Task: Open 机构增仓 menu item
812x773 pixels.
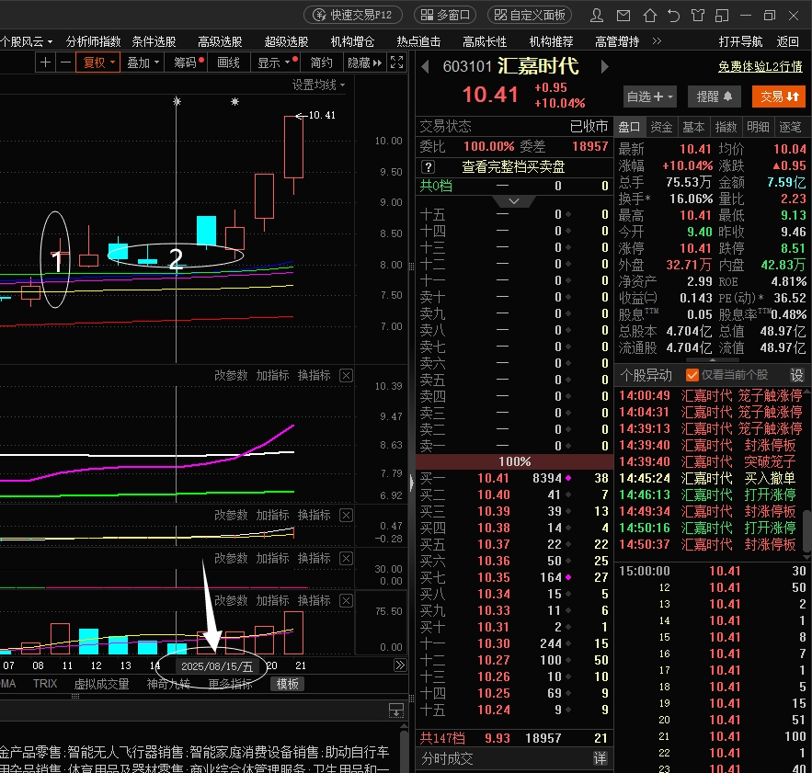Action: point(352,41)
